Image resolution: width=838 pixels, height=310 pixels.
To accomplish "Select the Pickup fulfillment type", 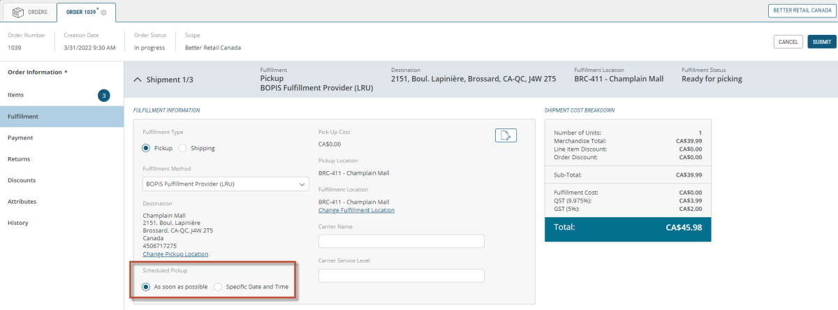I will pyautogui.click(x=146, y=148).
